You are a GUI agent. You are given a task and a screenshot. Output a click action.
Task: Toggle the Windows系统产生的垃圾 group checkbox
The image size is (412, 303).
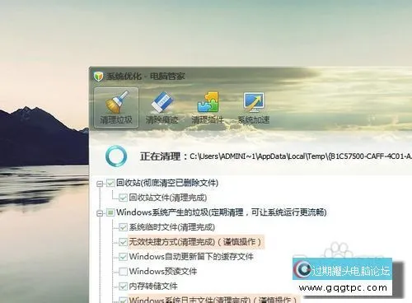click(x=110, y=212)
